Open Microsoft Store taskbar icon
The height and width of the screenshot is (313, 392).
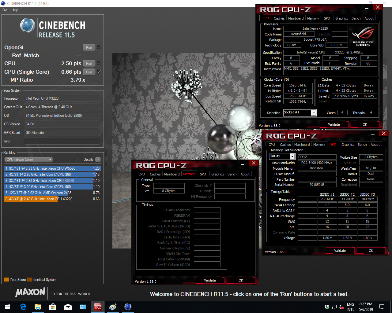(x=53, y=307)
